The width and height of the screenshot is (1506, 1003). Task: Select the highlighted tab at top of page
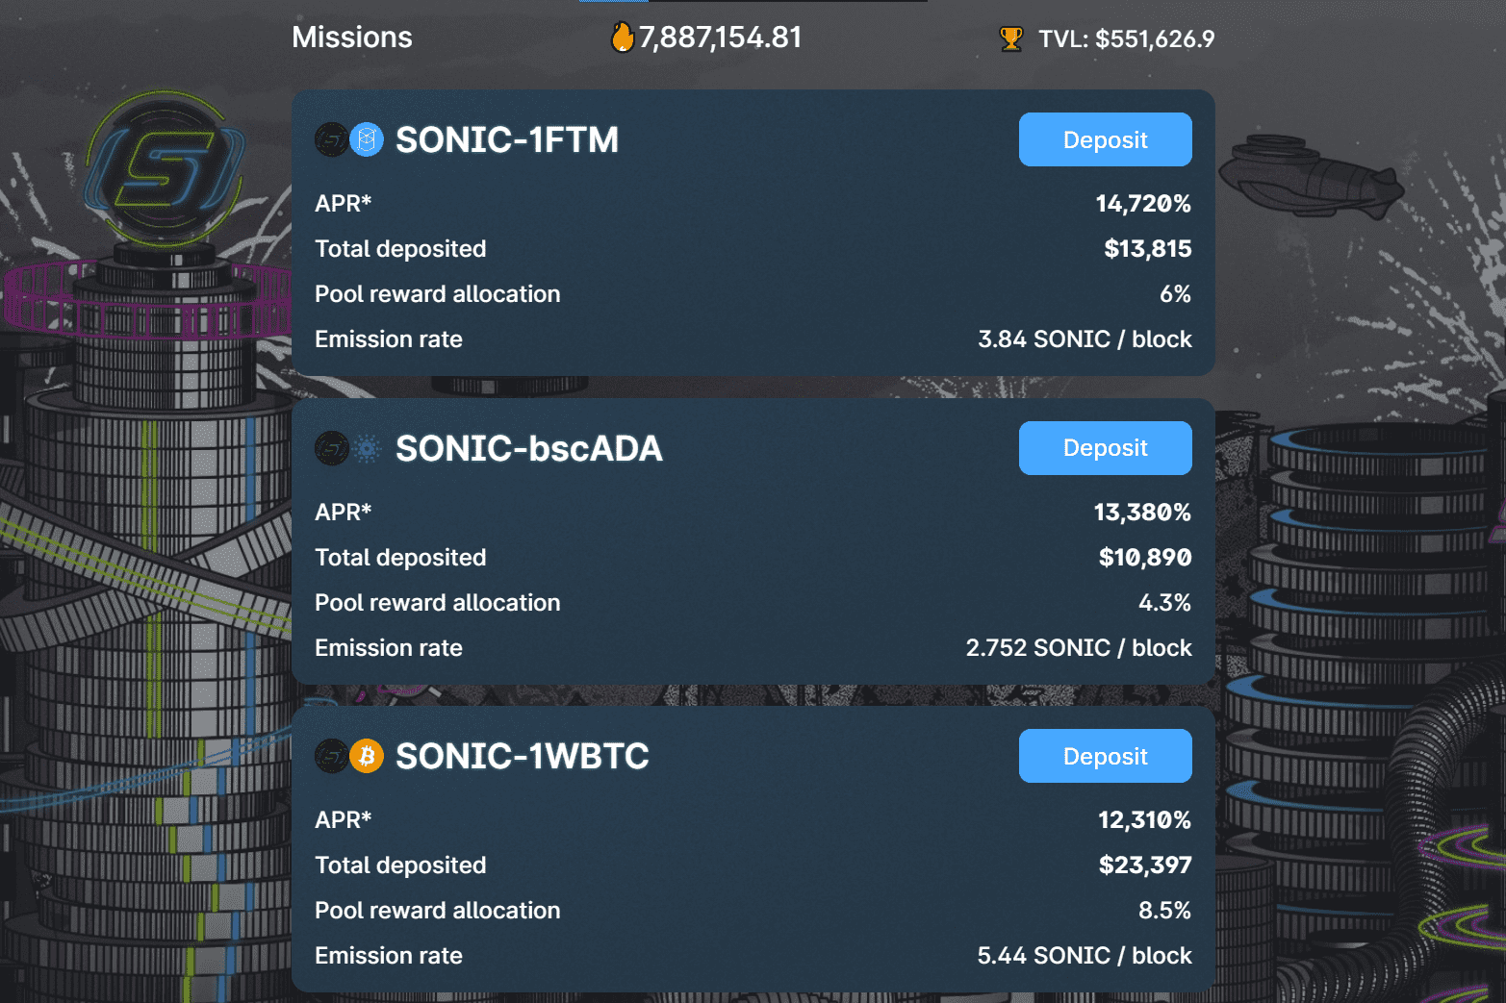click(613, 4)
